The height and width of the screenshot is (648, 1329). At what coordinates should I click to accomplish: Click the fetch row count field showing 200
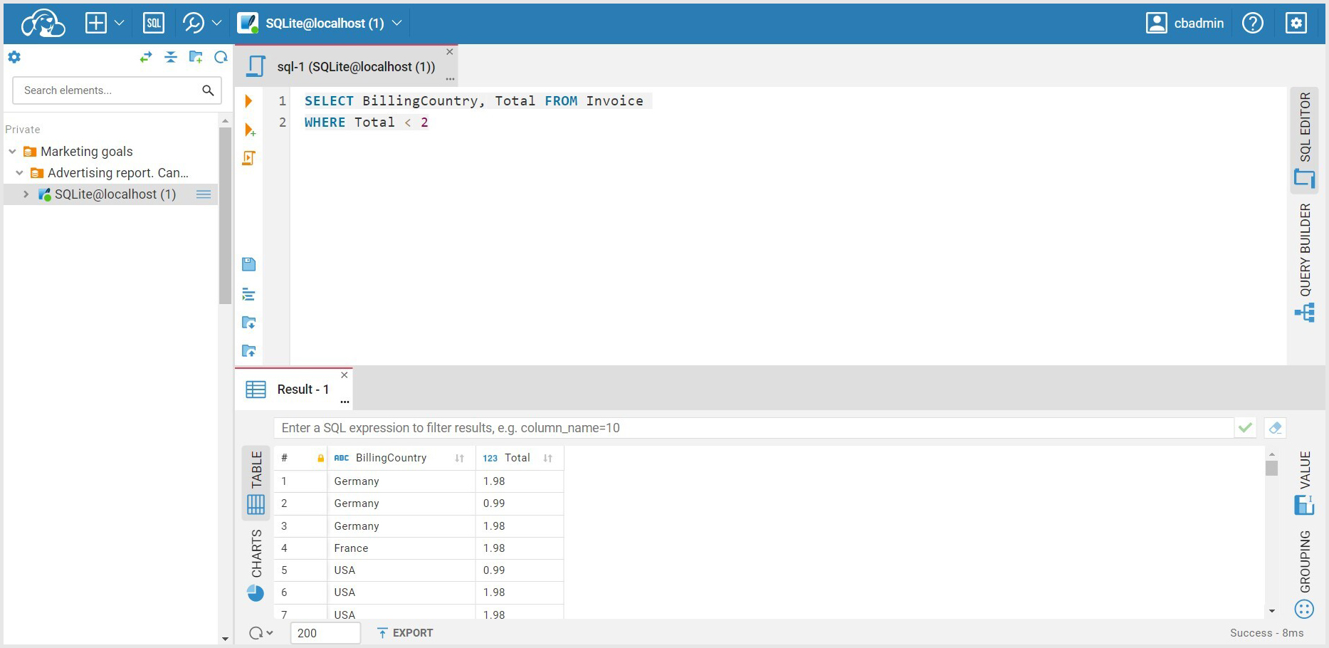pyautogui.click(x=325, y=632)
